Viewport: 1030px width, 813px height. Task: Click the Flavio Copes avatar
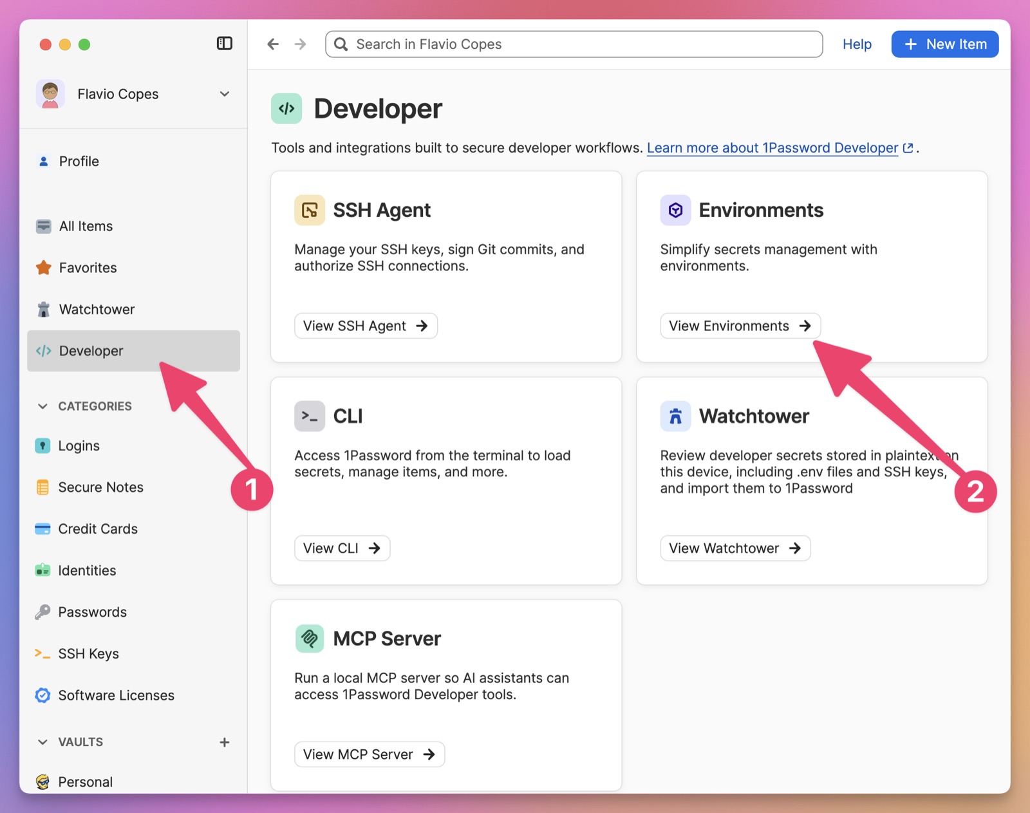[50, 94]
